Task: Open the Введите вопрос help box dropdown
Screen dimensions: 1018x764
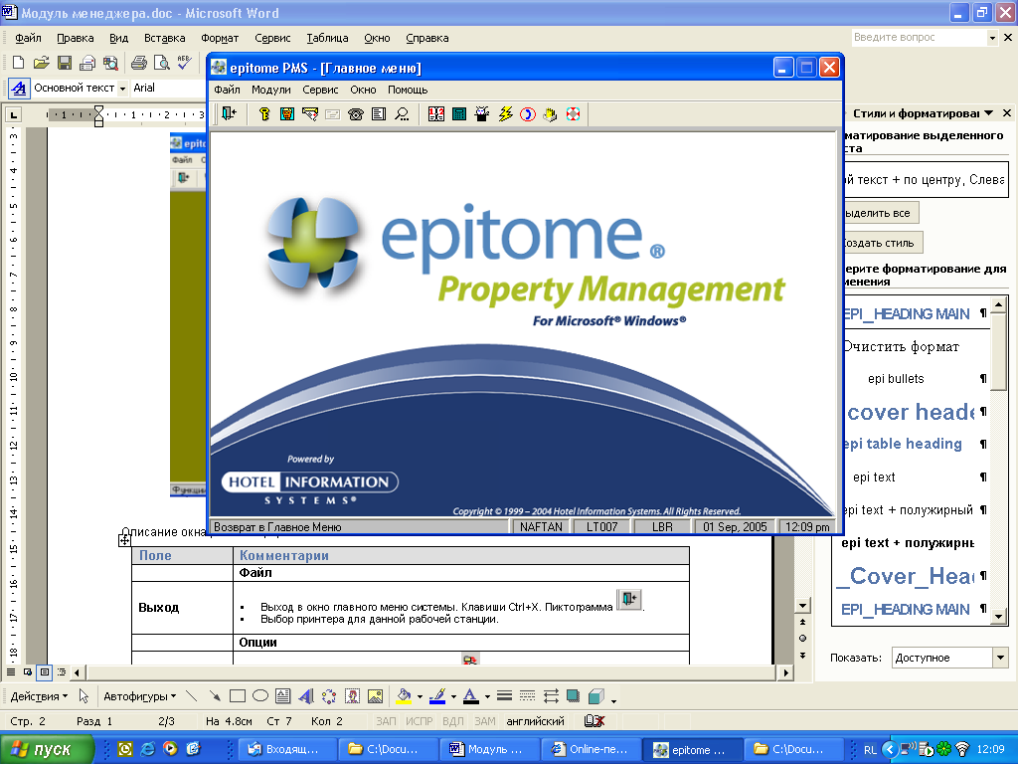Action: pos(992,38)
